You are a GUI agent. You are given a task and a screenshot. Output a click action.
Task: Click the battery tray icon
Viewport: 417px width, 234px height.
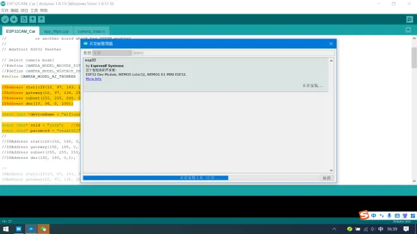click(358, 229)
